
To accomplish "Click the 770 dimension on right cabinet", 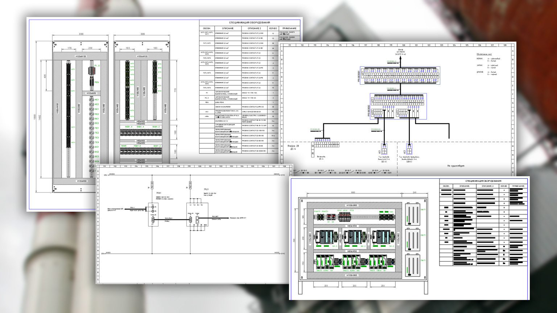I will 175,90.
